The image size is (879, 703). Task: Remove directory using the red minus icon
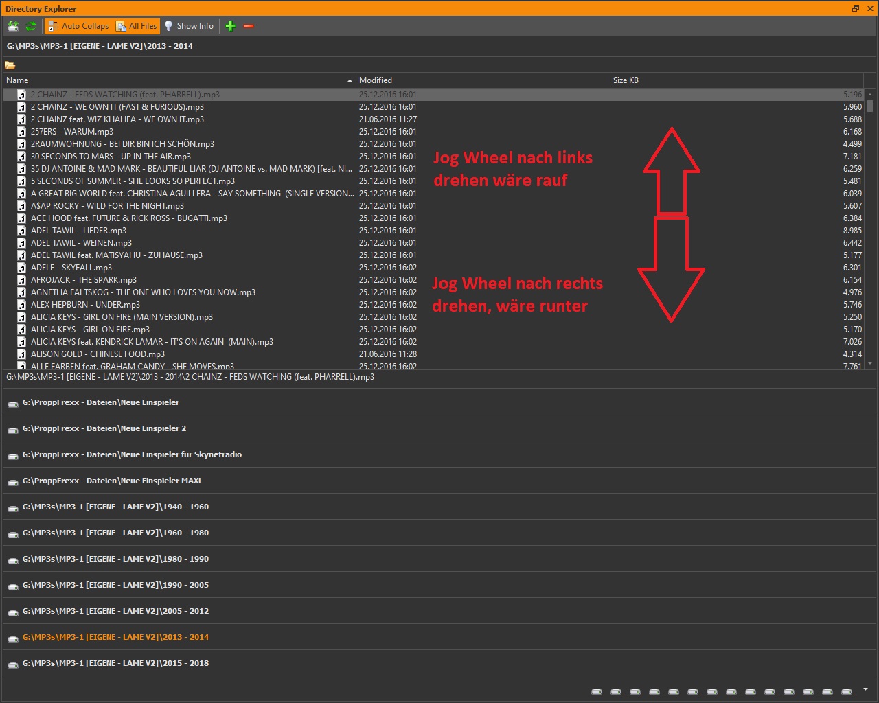tap(249, 26)
